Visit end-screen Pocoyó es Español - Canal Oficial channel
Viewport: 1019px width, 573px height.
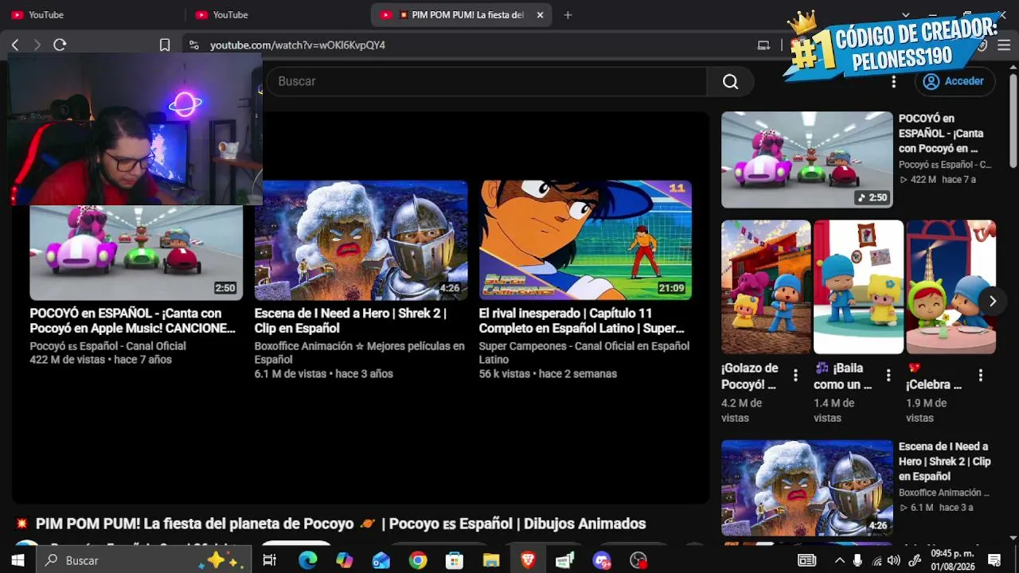(107, 346)
